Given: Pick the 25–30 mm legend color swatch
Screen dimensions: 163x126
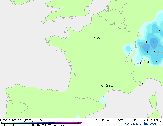Looking at the screenshot, I should (52, 123).
